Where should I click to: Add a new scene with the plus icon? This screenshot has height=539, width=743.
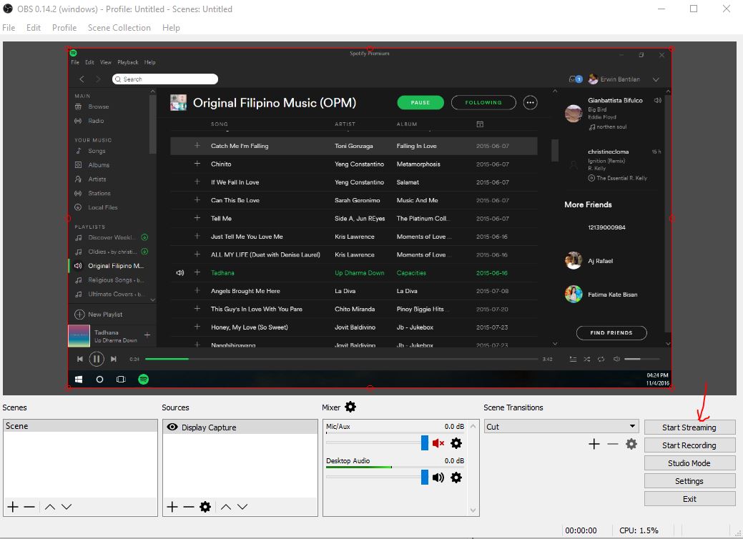click(13, 507)
